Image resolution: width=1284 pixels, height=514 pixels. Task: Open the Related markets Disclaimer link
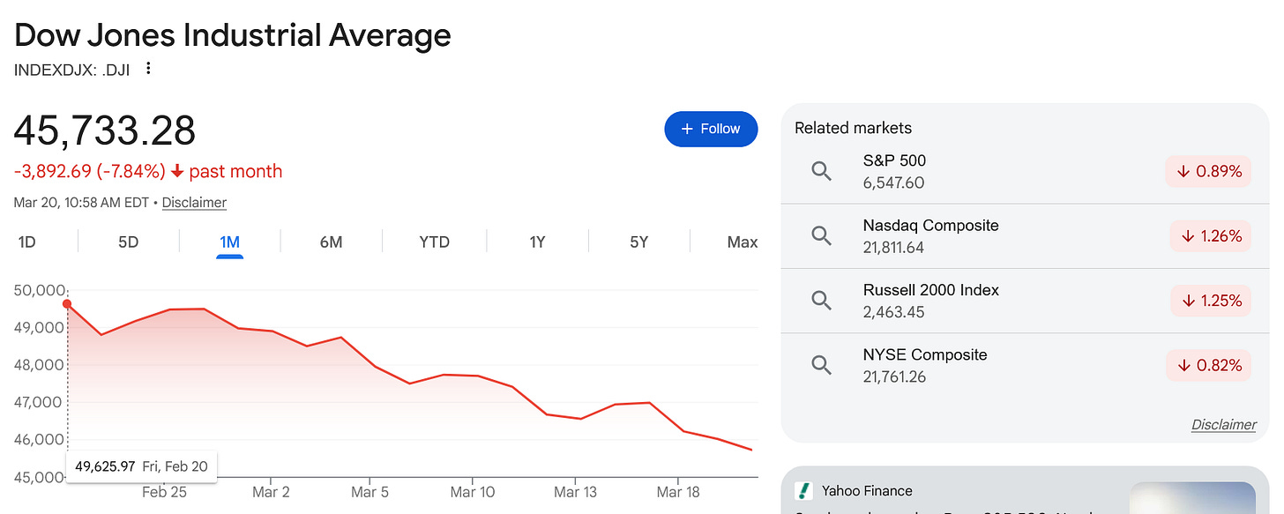(x=1223, y=425)
